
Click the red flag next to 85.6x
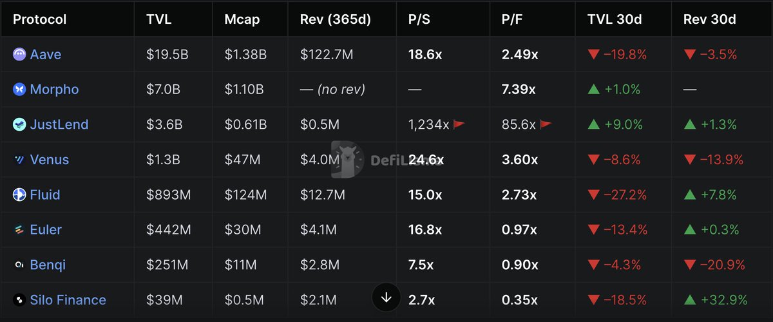[546, 124]
